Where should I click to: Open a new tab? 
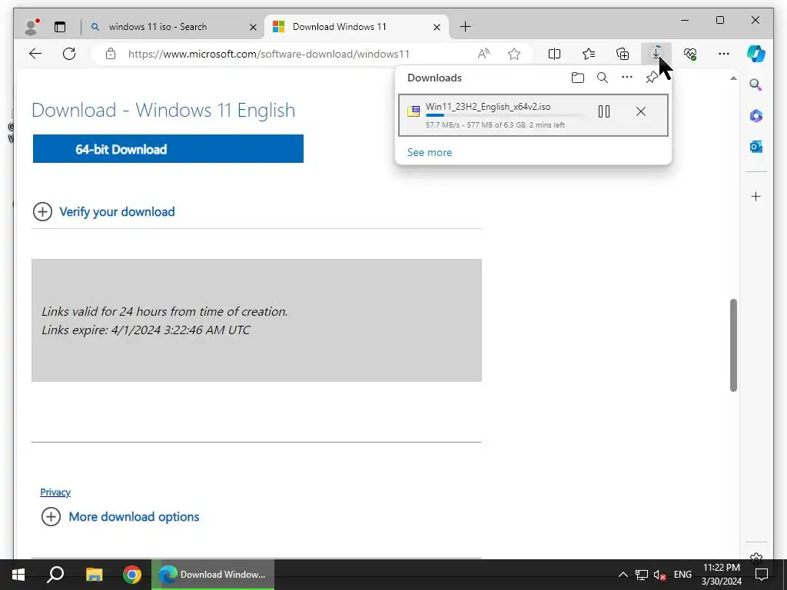(x=465, y=27)
